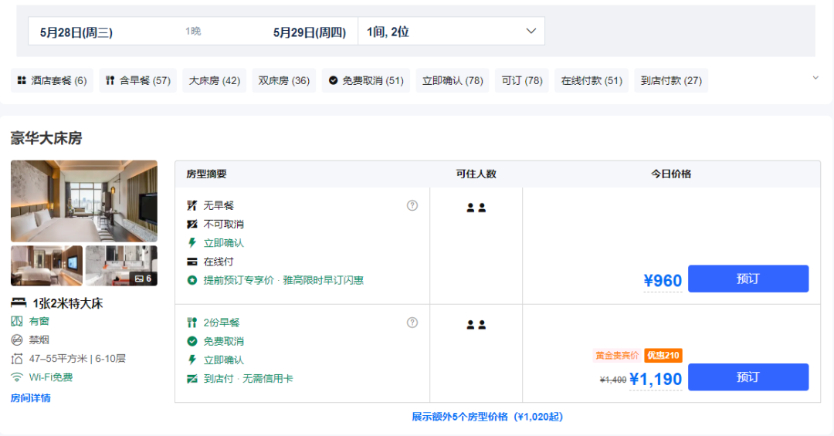Click the 黄金贵宾价 tag
Image resolution: width=834 pixels, height=436 pixels.
pos(617,355)
